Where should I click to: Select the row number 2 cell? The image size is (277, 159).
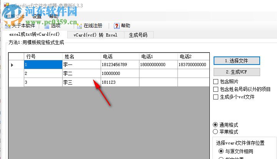tap(43, 73)
